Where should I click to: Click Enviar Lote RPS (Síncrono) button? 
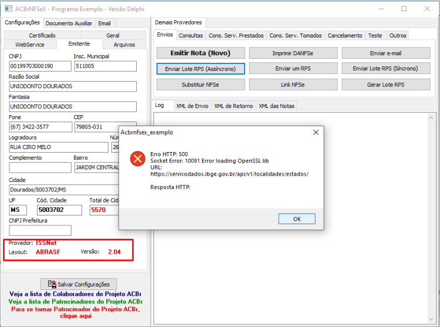pos(386,69)
